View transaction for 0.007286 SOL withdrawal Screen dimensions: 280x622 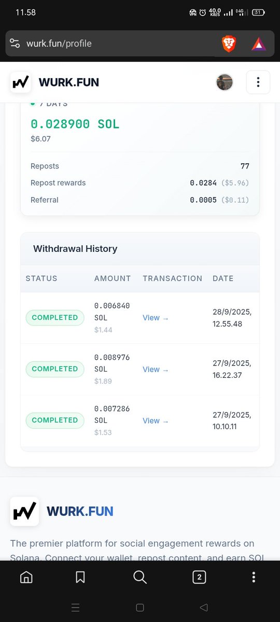156,421
